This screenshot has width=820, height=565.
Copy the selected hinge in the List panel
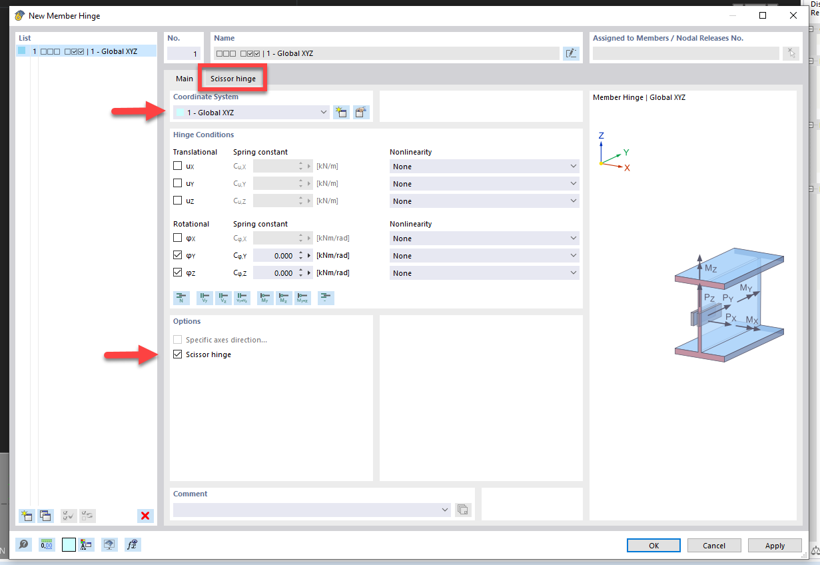coord(45,515)
